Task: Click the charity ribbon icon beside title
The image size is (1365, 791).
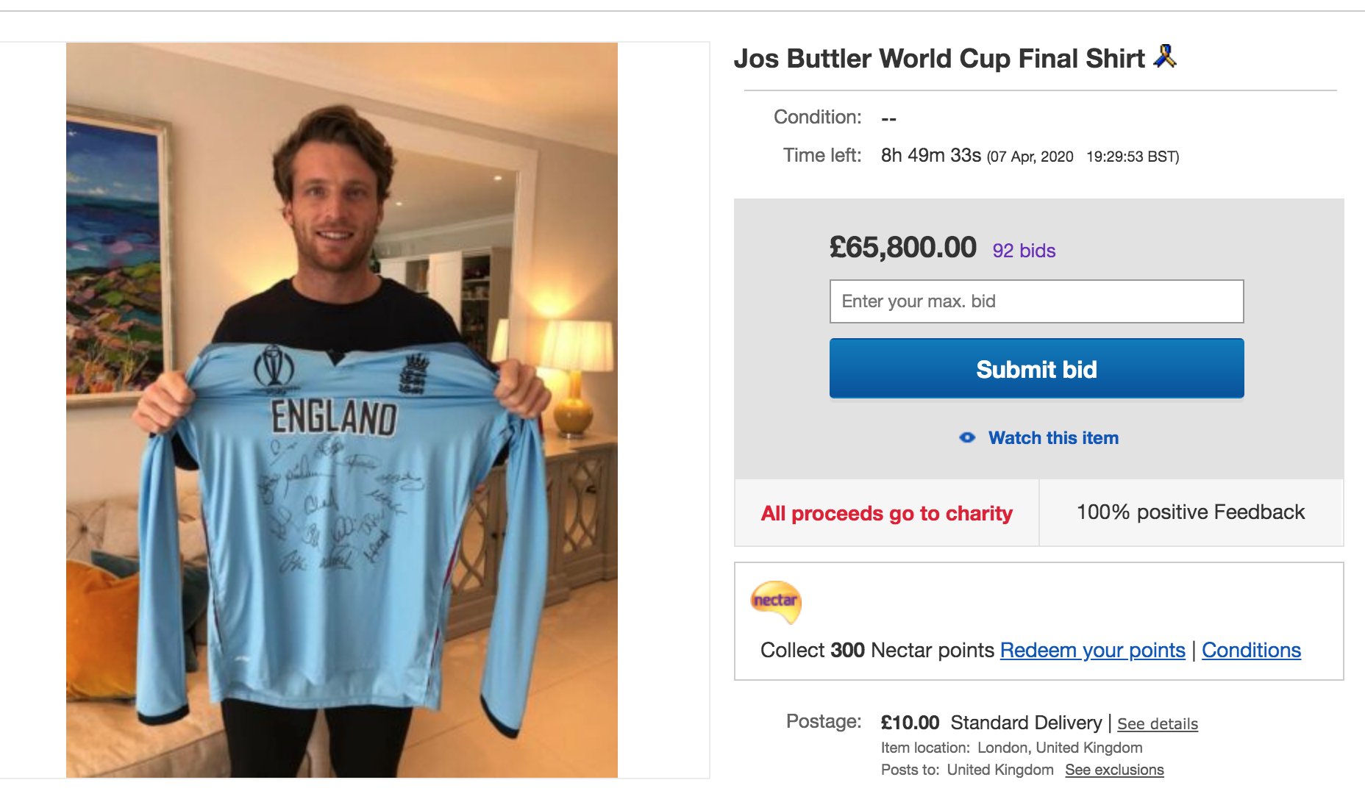Action: coord(1166,56)
